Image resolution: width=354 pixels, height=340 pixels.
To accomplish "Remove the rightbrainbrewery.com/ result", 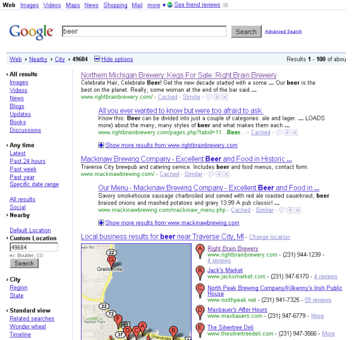I will pyautogui.click(x=224, y=97).
